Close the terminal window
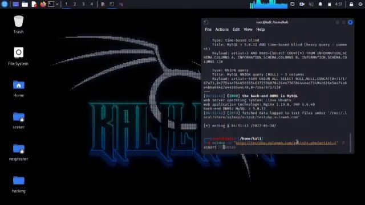365x205 pixels. [x=350, y=22]
